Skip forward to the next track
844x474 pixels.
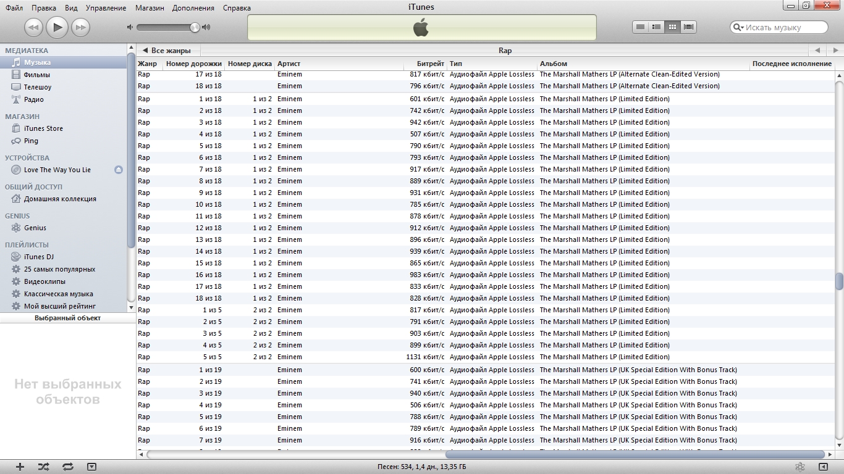point(80,27)
